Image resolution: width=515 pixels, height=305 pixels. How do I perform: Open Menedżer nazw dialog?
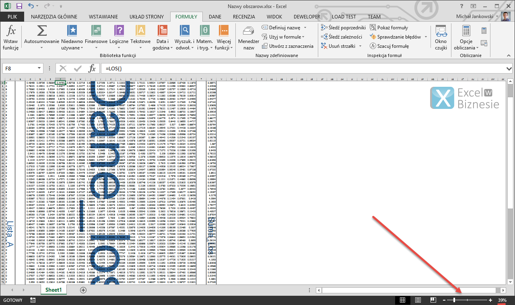[x=249, y=37]
